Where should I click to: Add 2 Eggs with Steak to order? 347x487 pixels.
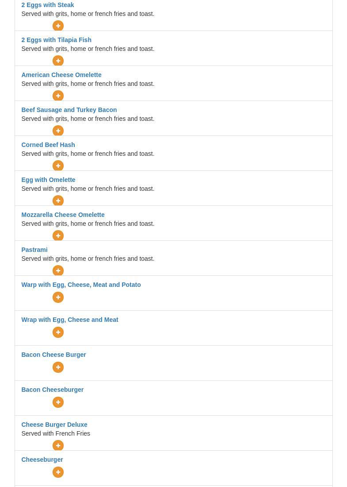(x=58, y=26)
